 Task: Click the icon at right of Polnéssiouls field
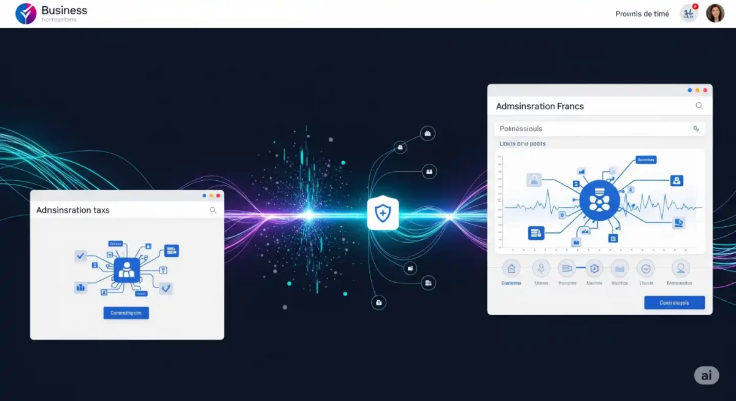(x=696, y=129)
